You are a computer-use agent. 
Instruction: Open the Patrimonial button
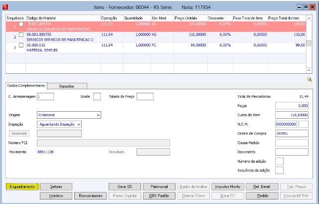coord(159,187)
